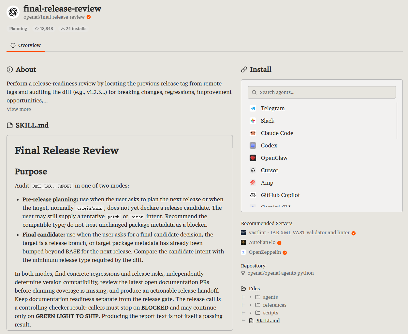Image resolution: width=408 pixels, height=334 pixels.
Task: Click the openai/final-release-review subtitle
Action: click(54, 17)
